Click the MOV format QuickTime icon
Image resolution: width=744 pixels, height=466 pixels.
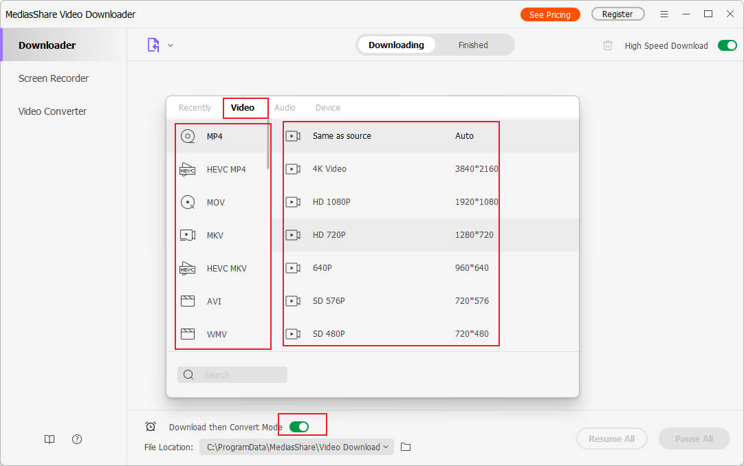[188, 203]
